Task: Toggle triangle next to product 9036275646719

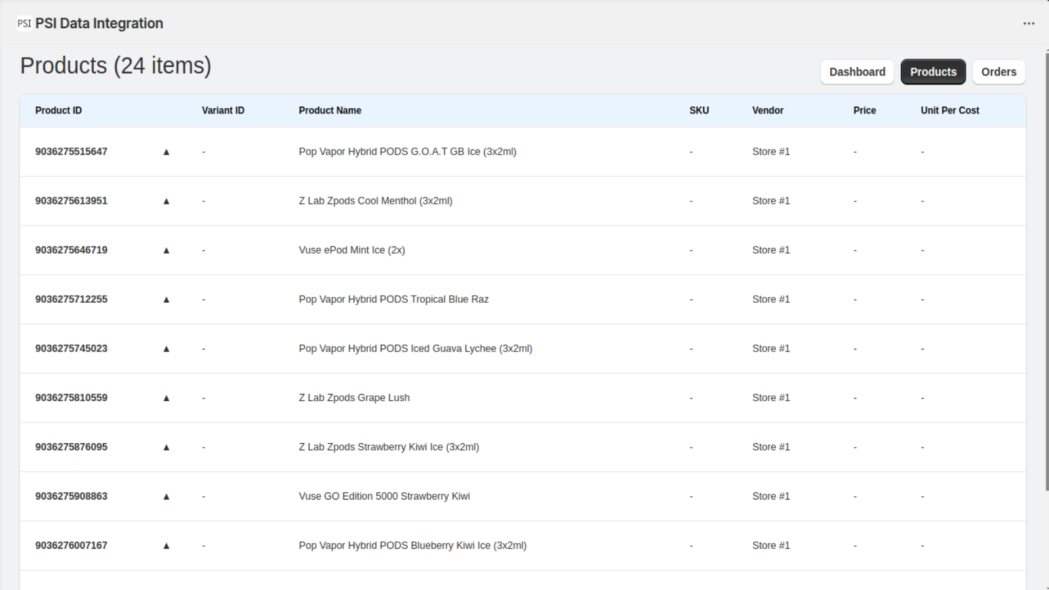Action: (166, 250)
